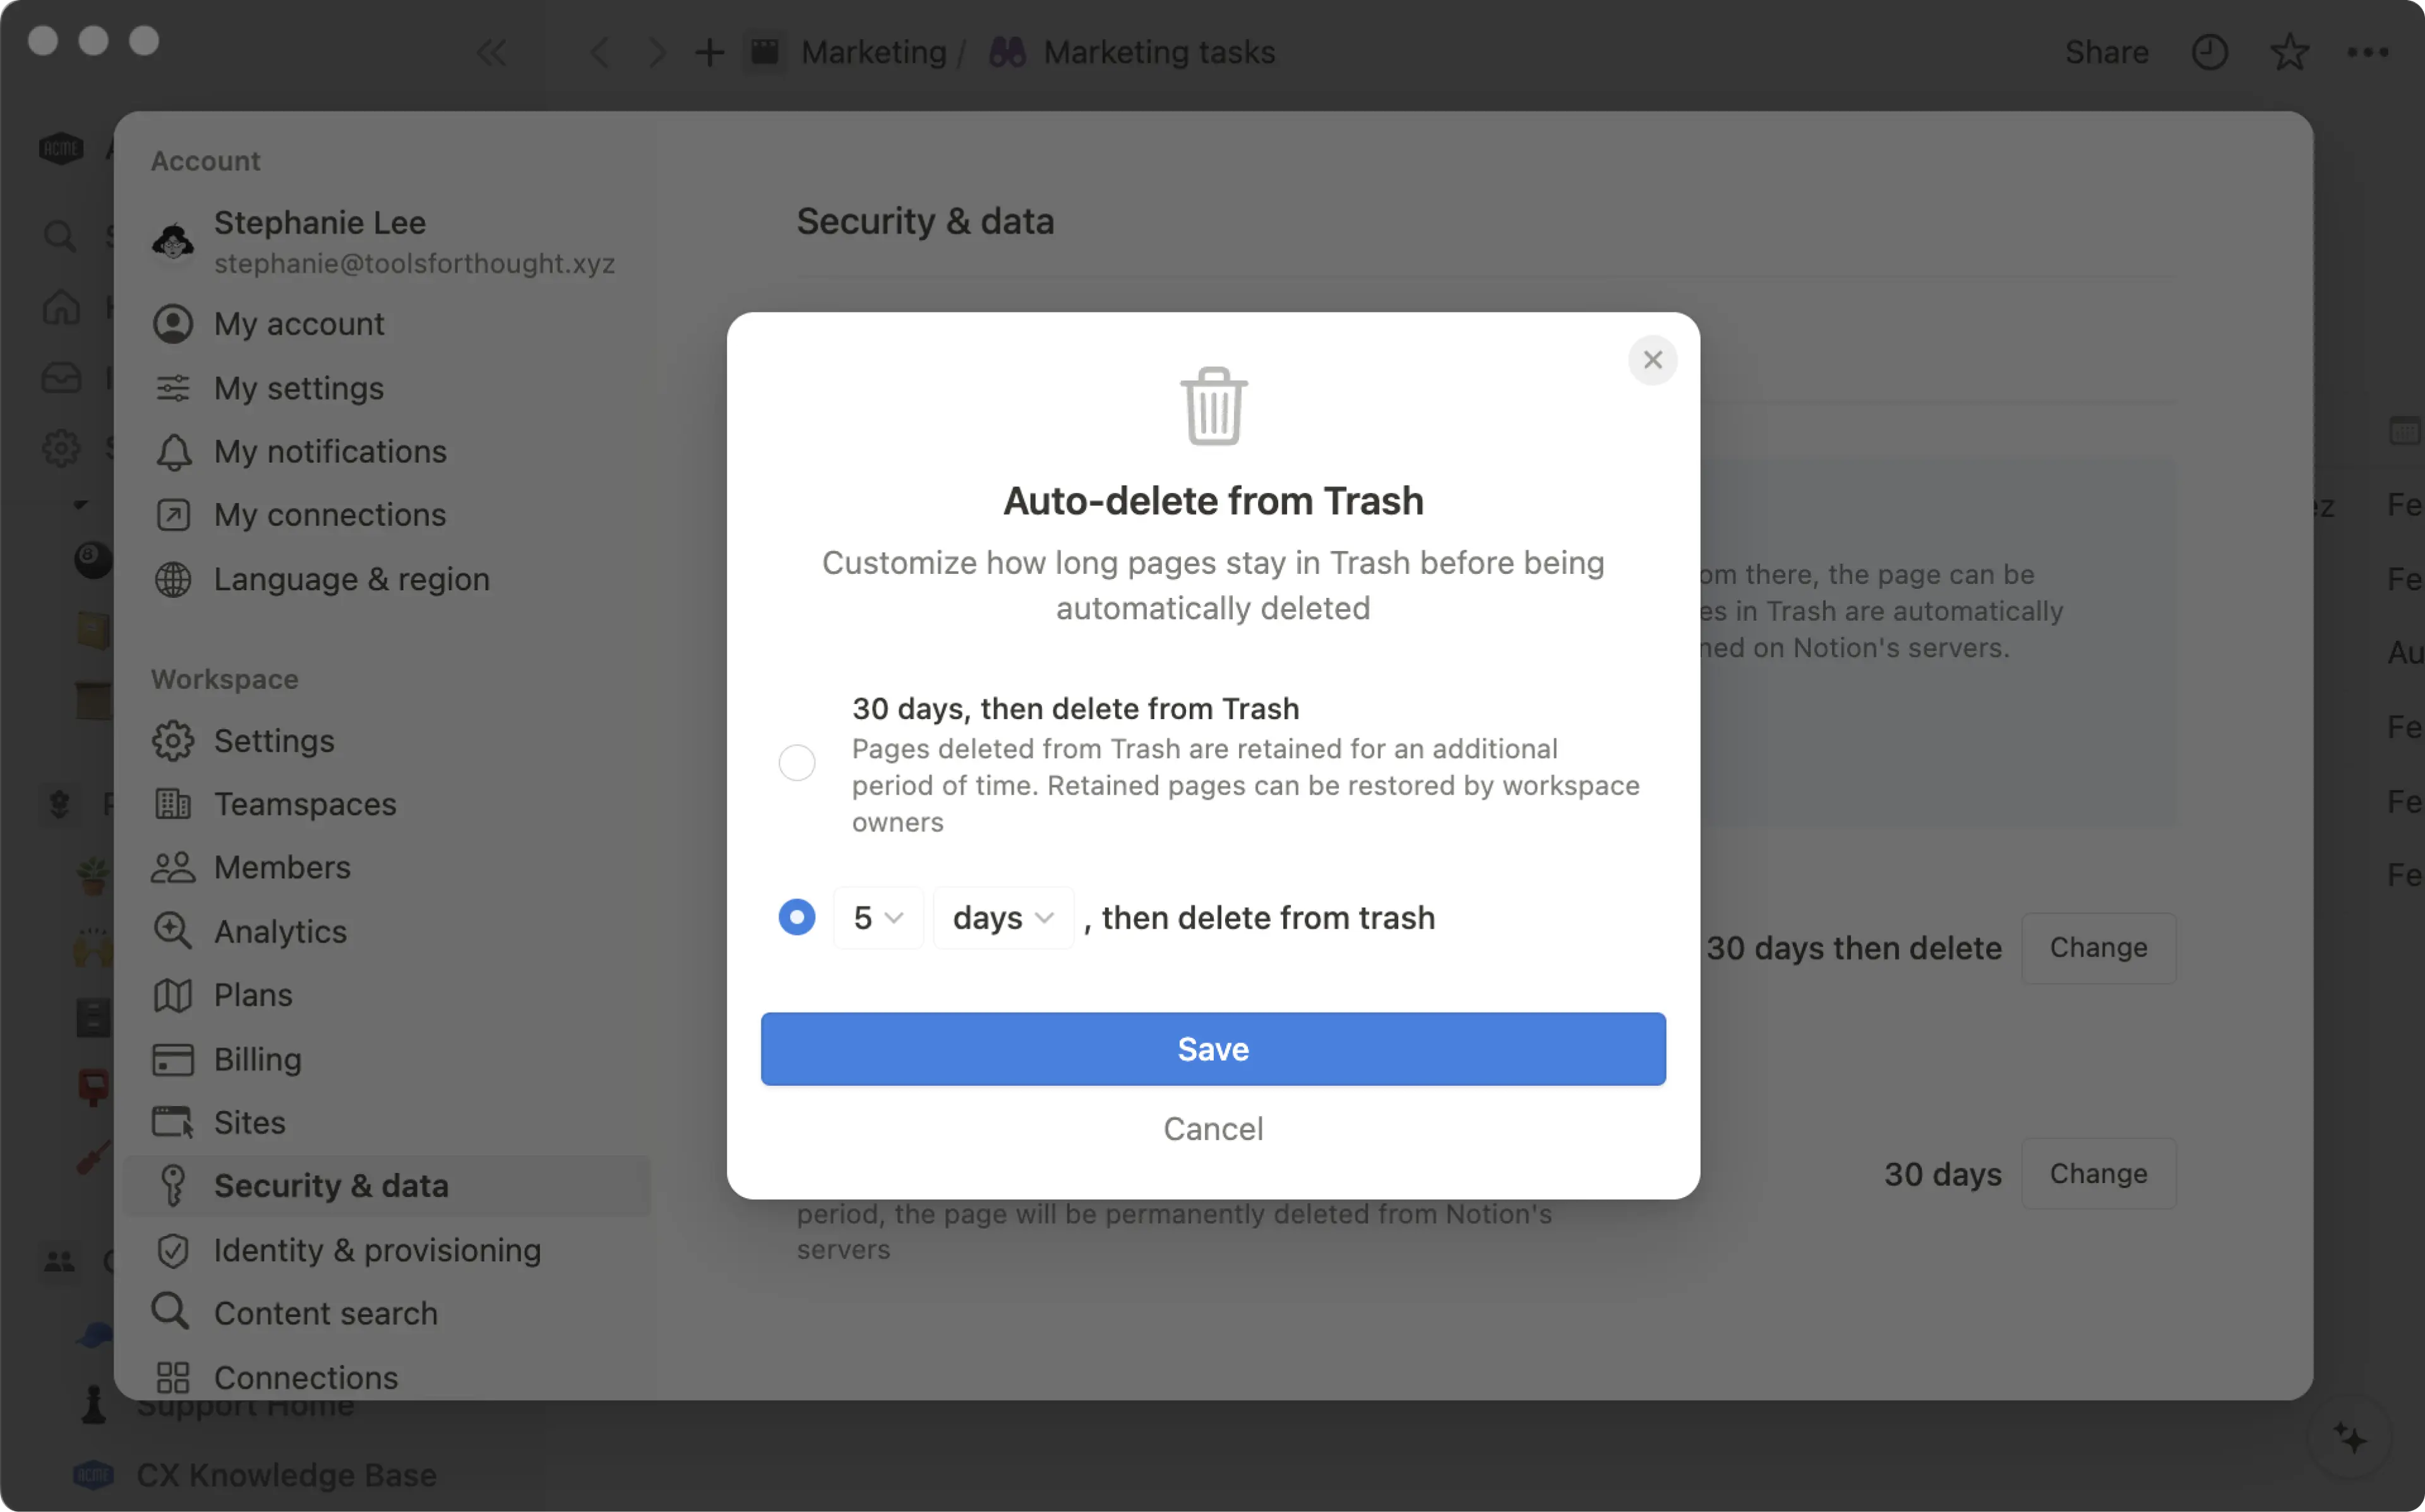
Task: Click the back navigation arrow
Action: (x=600, y=52)
